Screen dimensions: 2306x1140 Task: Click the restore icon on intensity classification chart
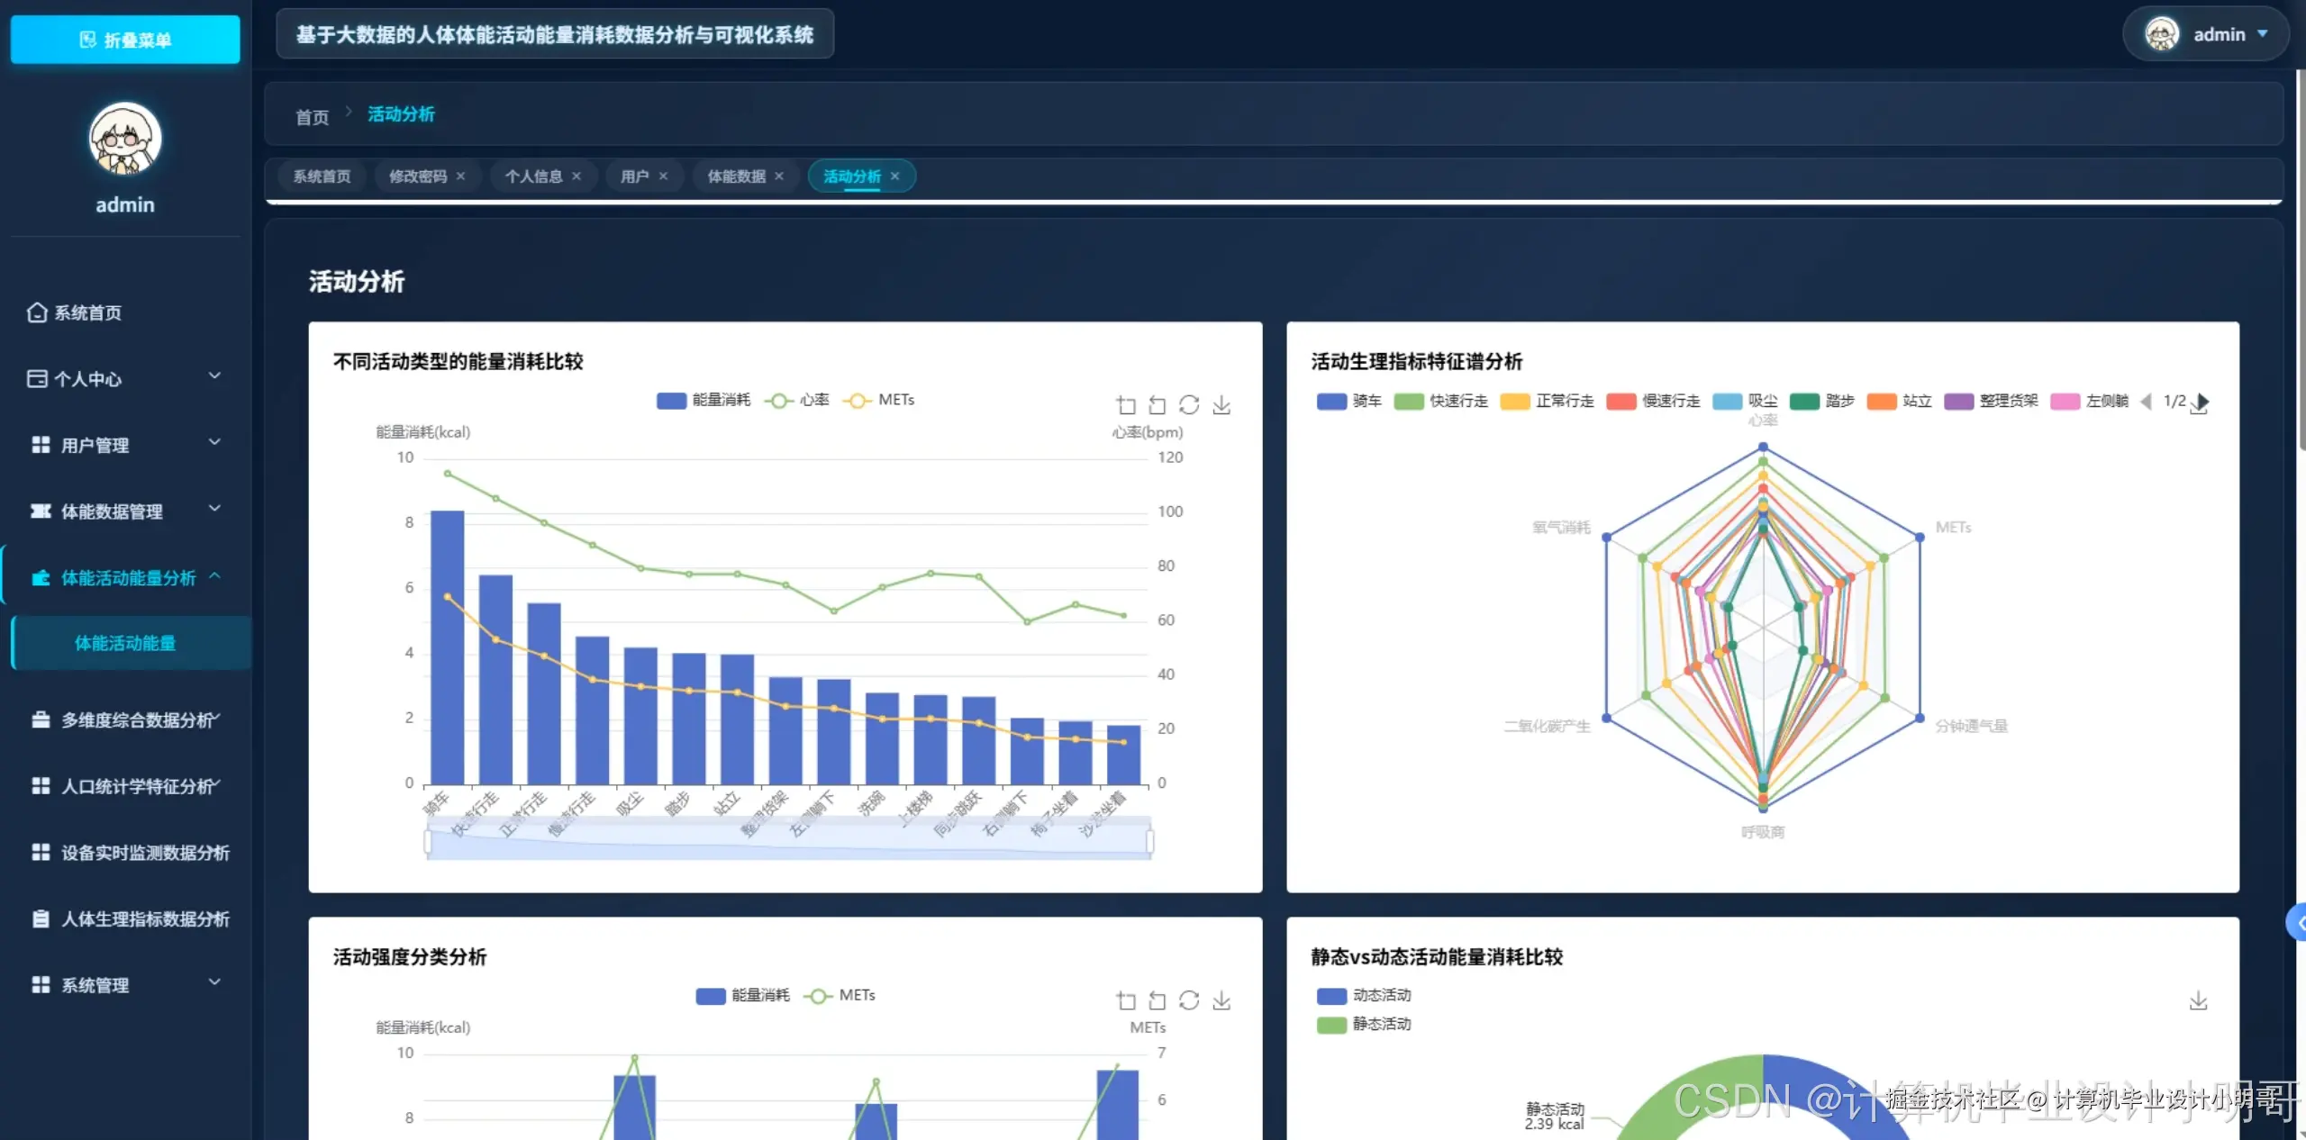(x=1189, y=1000)
